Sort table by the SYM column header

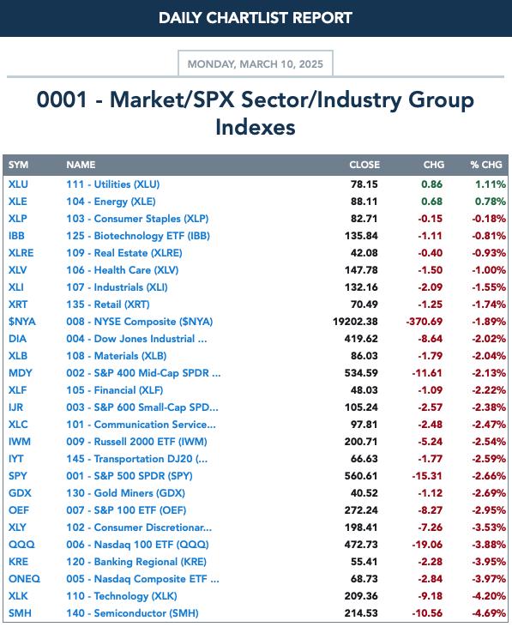point(18,166)
